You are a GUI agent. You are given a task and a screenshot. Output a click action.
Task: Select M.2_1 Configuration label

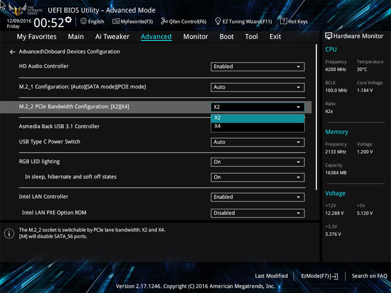[83, 87]
